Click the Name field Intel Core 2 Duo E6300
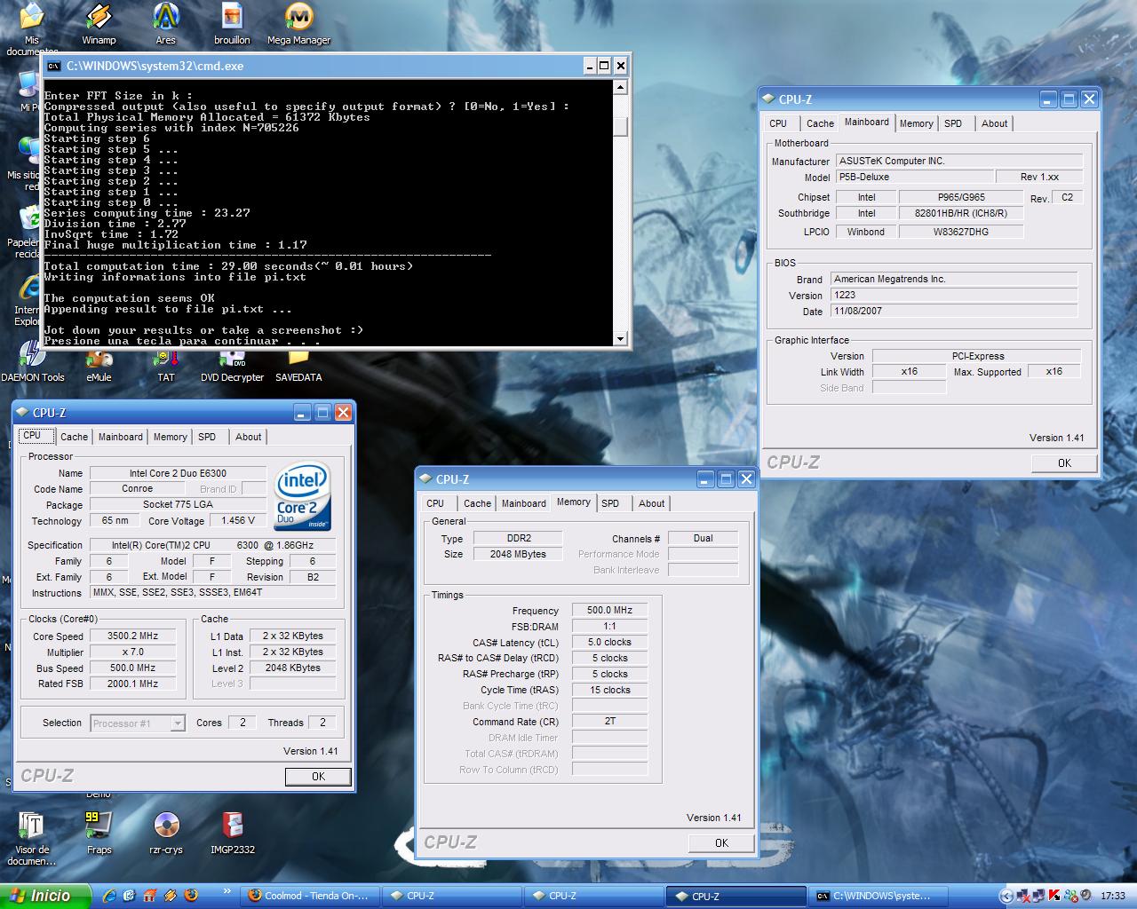This screenshot has width=1137, height=909. tap(178, 473)
